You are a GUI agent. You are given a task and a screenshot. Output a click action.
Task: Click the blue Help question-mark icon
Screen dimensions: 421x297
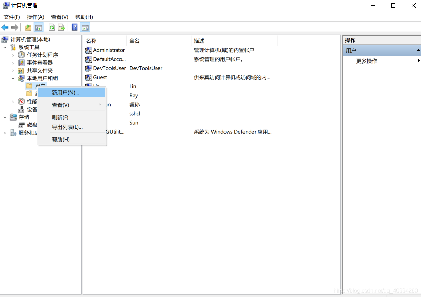click(75, 27)
